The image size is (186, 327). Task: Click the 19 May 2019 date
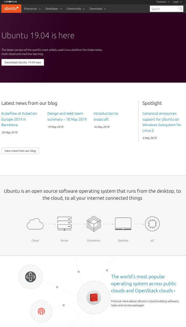coord(55,127)
